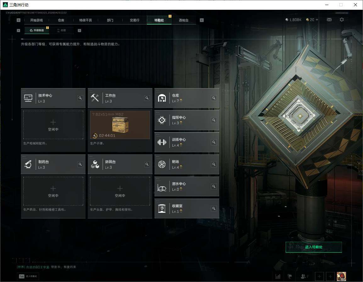This screenshot has height=282, width=363.
Task: Click the first empty plus squad slot
Action: [319, 276]
